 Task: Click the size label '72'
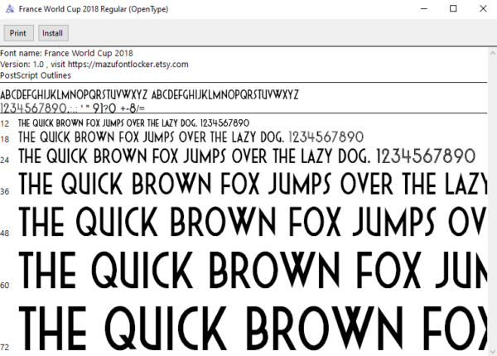tap(5, 348)
